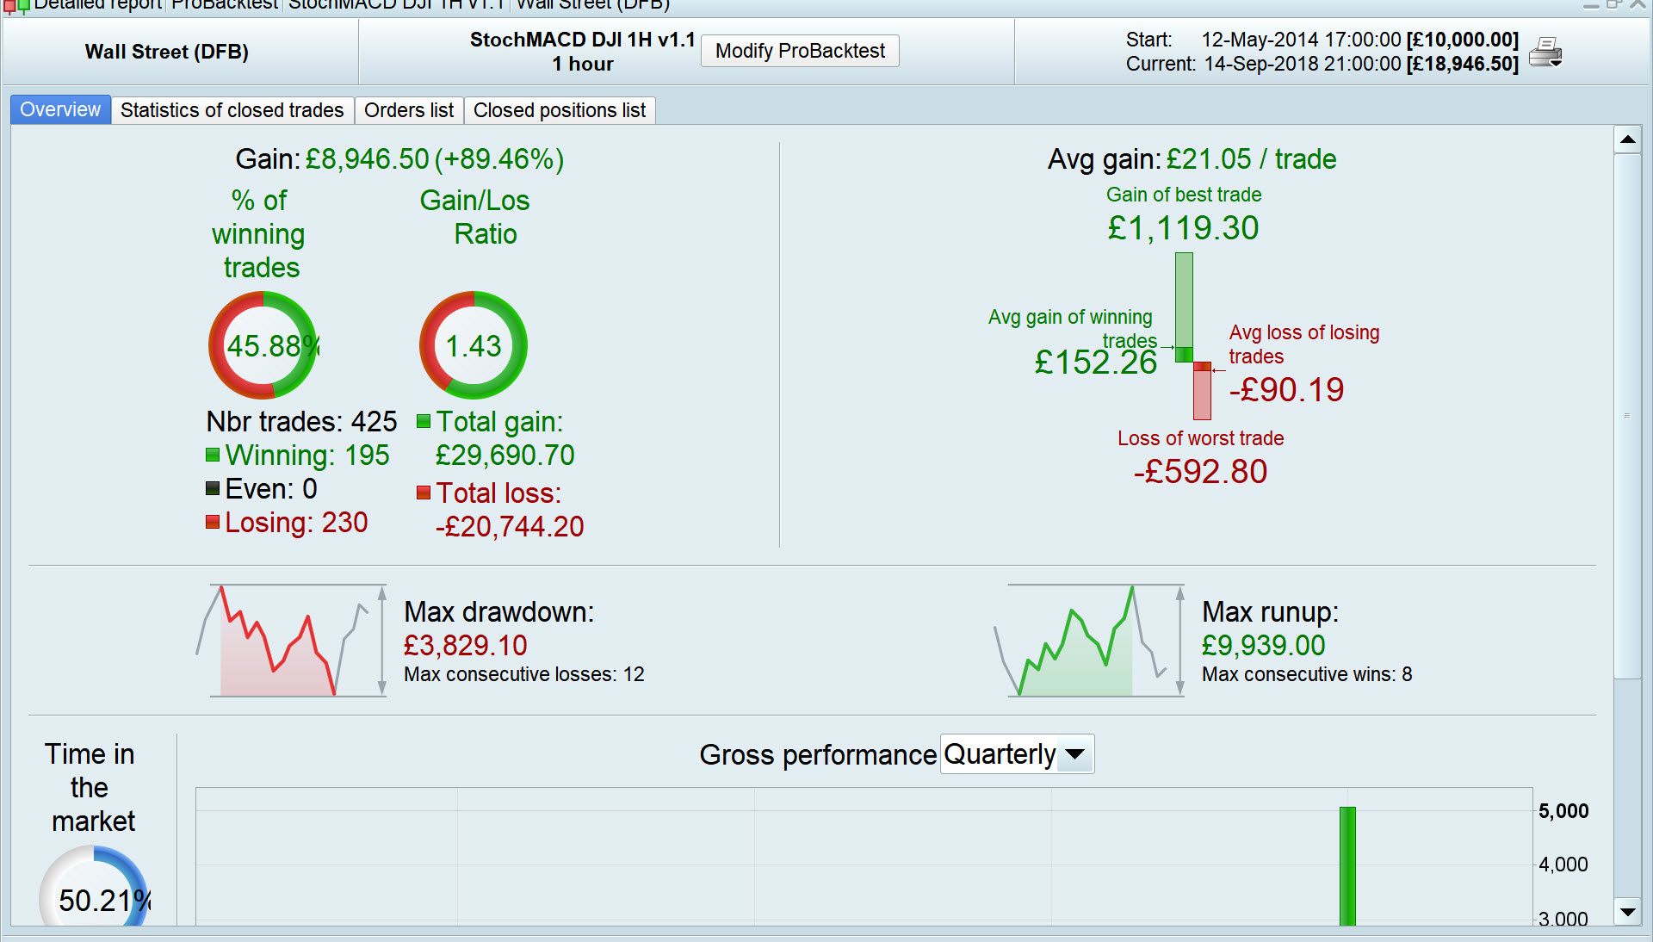Click the ProBacktest window icon in the title bar

[15, 6]
